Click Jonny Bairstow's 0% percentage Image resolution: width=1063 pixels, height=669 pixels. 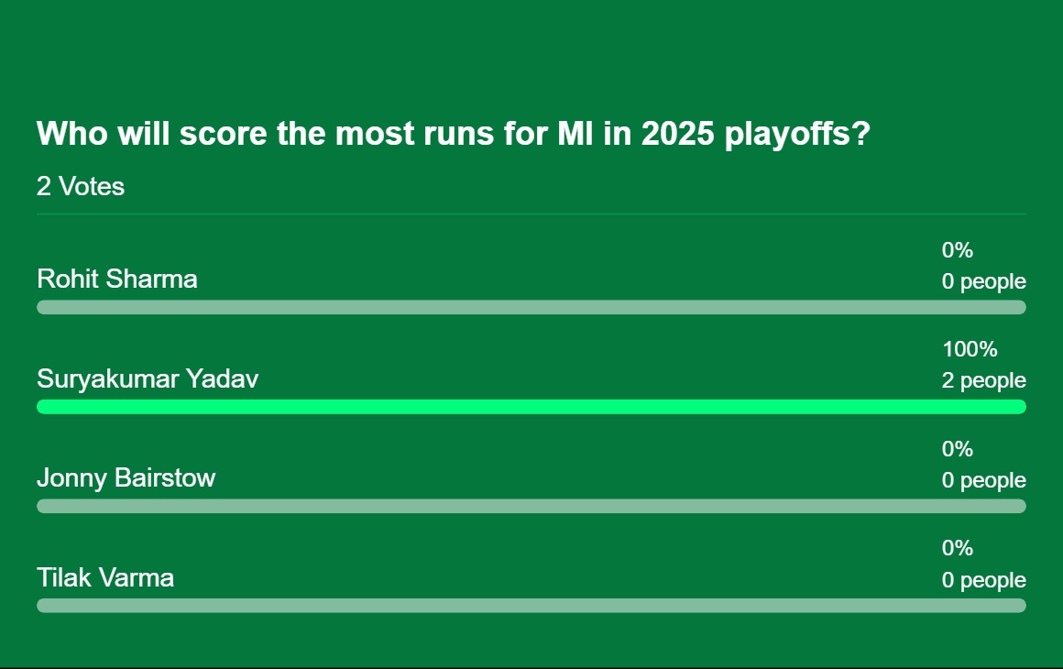coord(958,449)
